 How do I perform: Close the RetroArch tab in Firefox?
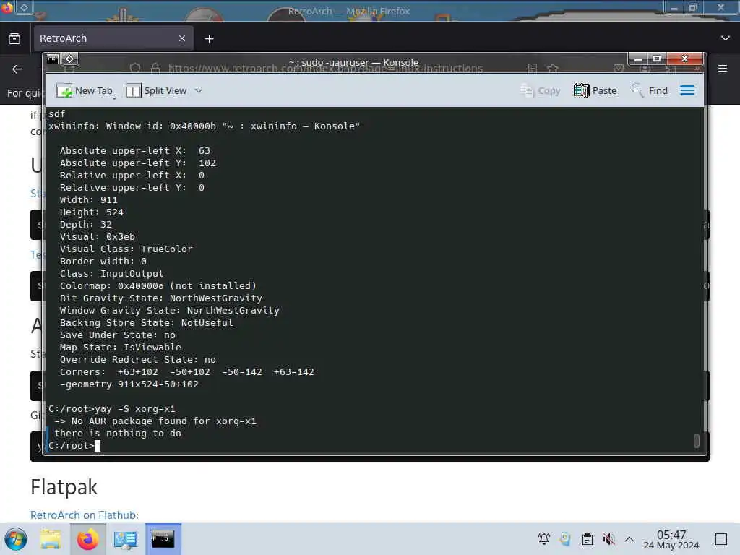tap(182, 39)
